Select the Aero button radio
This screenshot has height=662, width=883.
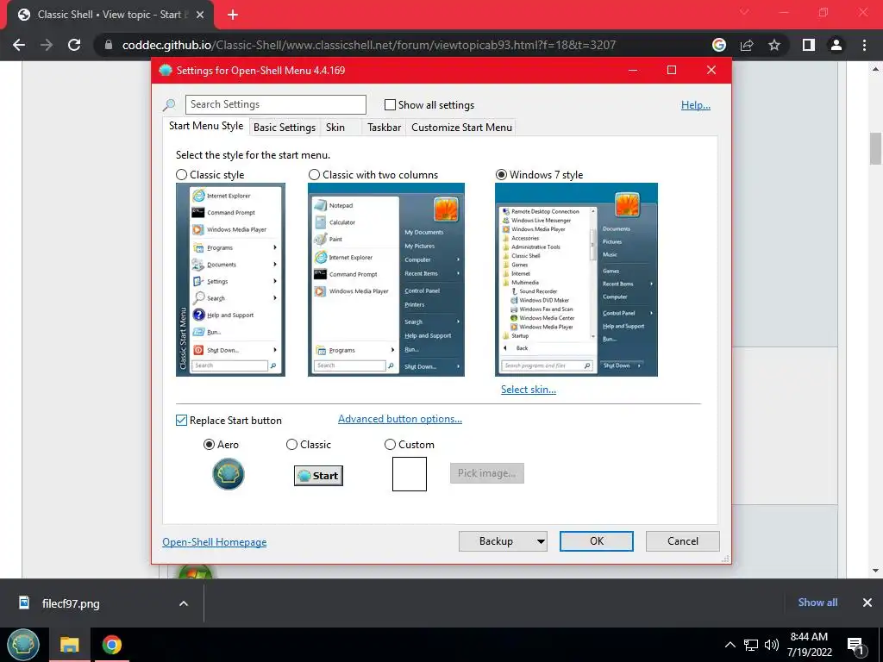pos(209,445)
